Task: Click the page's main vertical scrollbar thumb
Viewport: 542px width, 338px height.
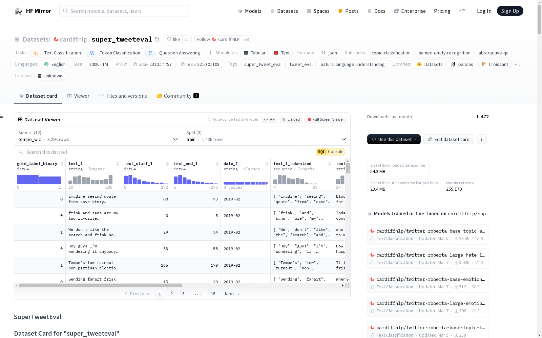Action: [x=539, y=19]
